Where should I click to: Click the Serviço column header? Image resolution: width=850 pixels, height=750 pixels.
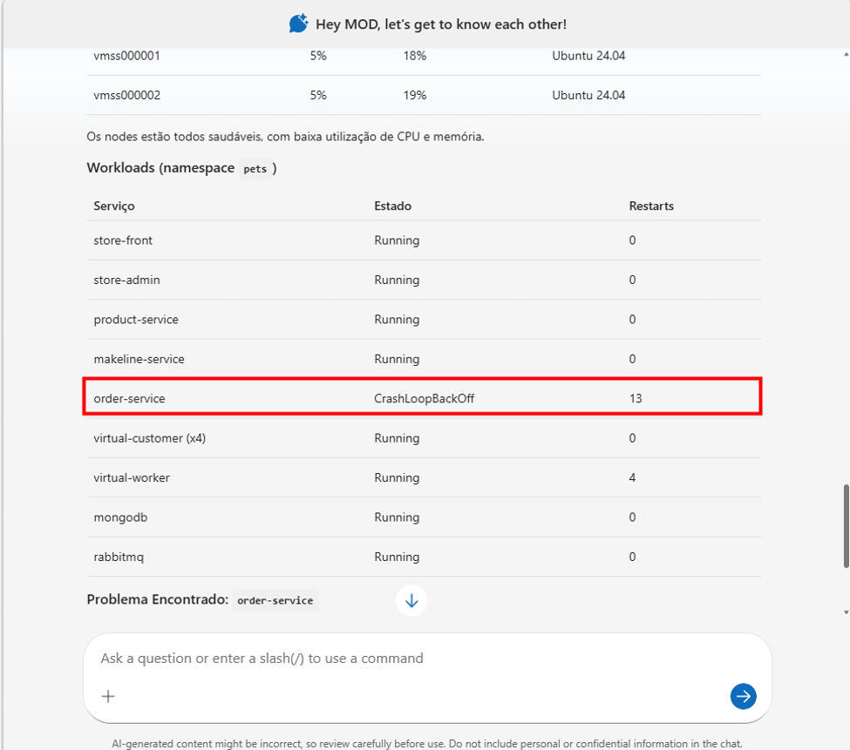114,206
